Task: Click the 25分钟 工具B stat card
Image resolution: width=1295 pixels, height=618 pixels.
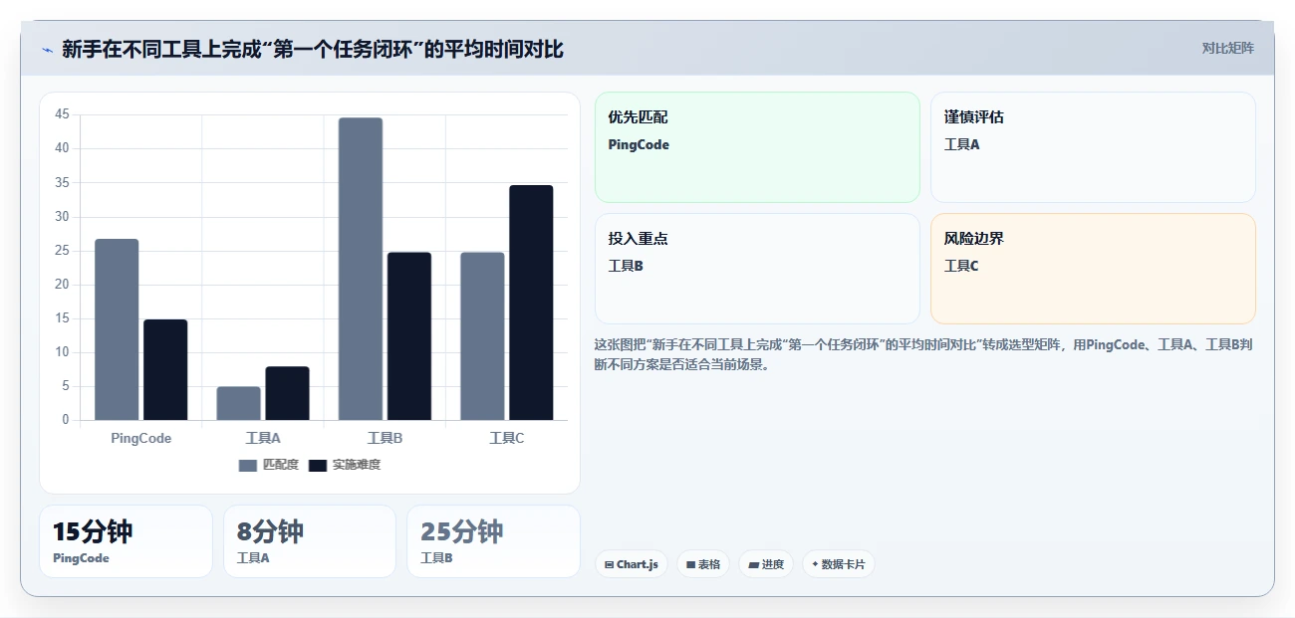Action: (x=493, y=541)
